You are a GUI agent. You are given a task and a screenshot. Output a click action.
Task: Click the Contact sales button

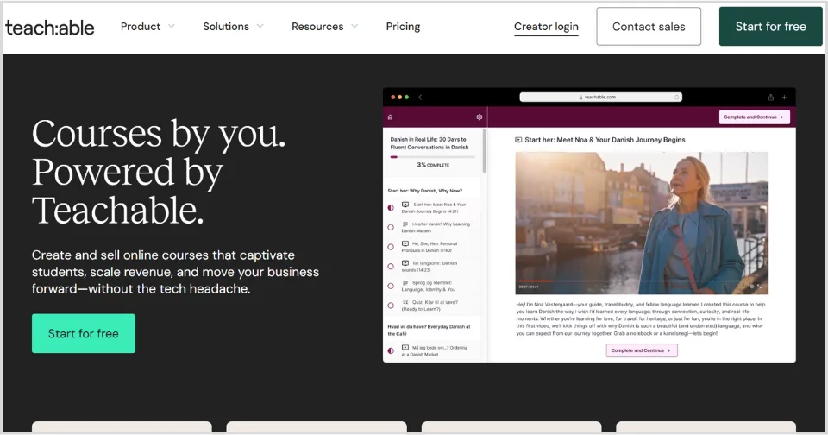pos(649,27)
